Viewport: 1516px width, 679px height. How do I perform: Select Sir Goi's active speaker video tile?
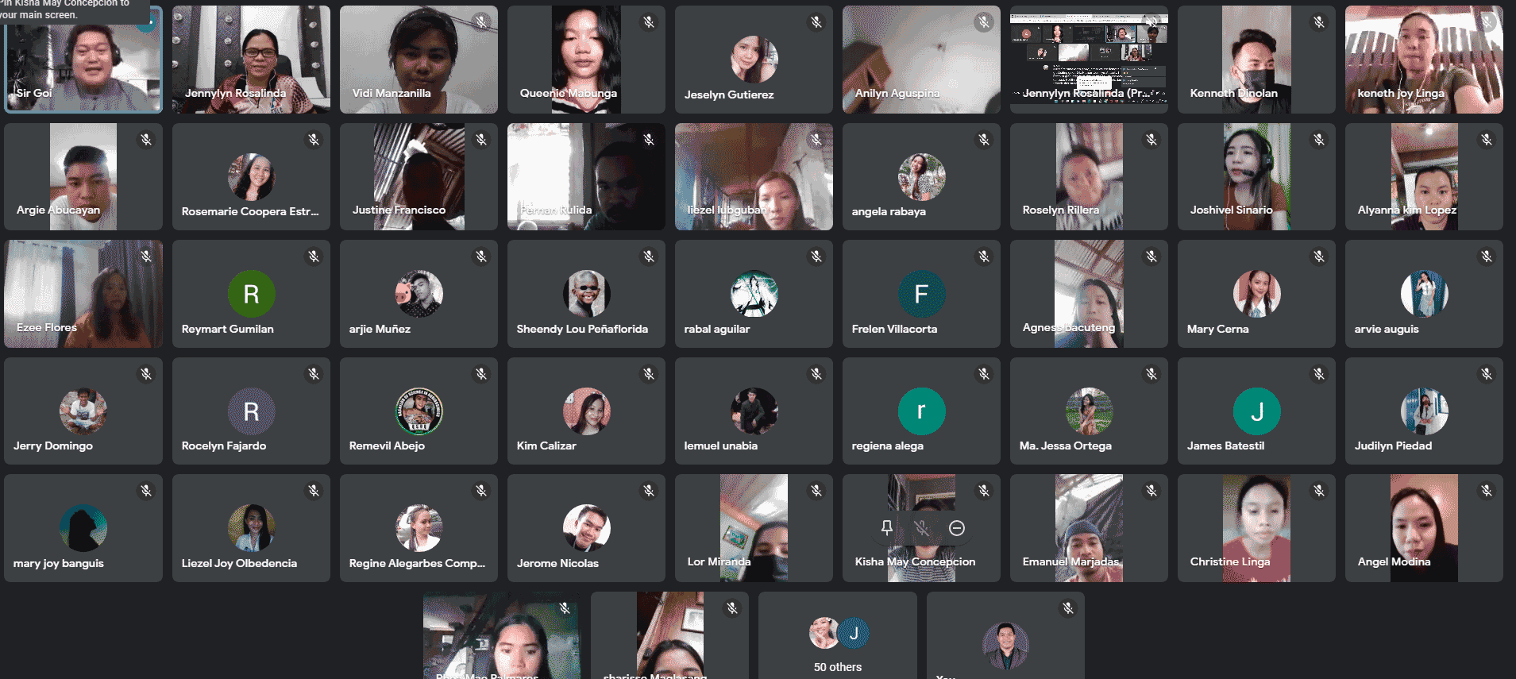(x=83, y=60)
